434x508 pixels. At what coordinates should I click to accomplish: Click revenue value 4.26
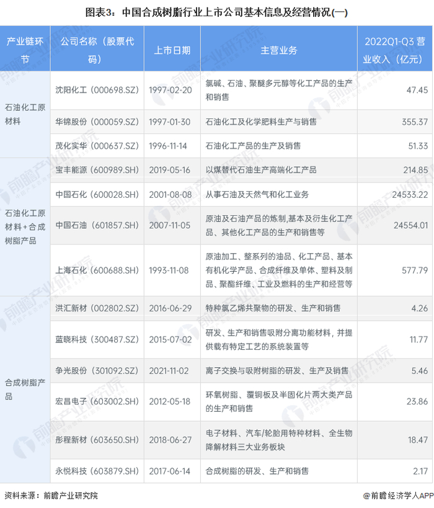(x=420, y=308)
